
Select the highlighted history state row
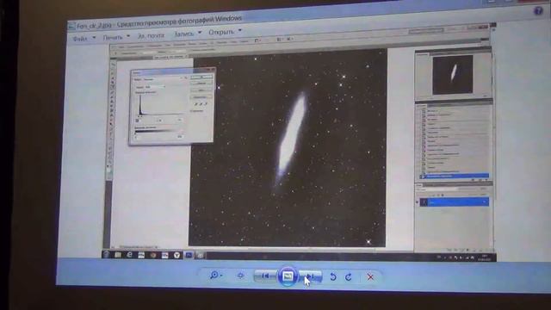[454, 176]
